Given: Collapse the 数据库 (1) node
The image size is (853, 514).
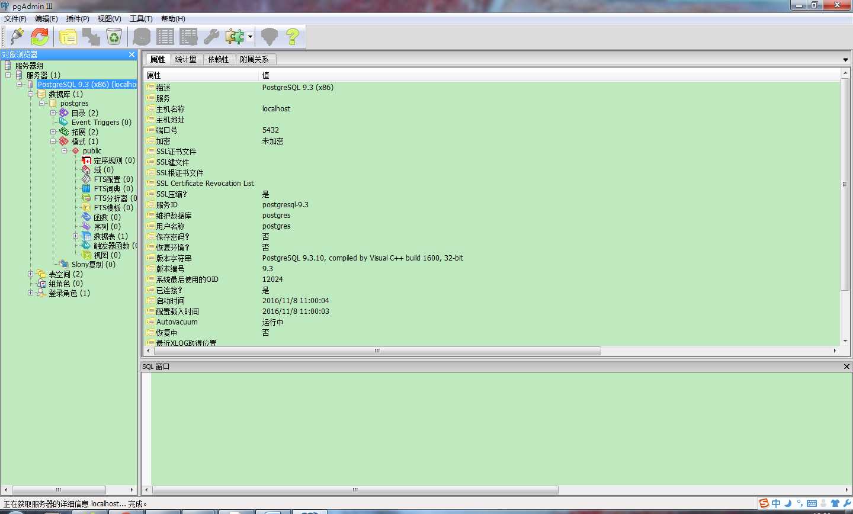Looking at the screenshot, I should tap(31, 94).
